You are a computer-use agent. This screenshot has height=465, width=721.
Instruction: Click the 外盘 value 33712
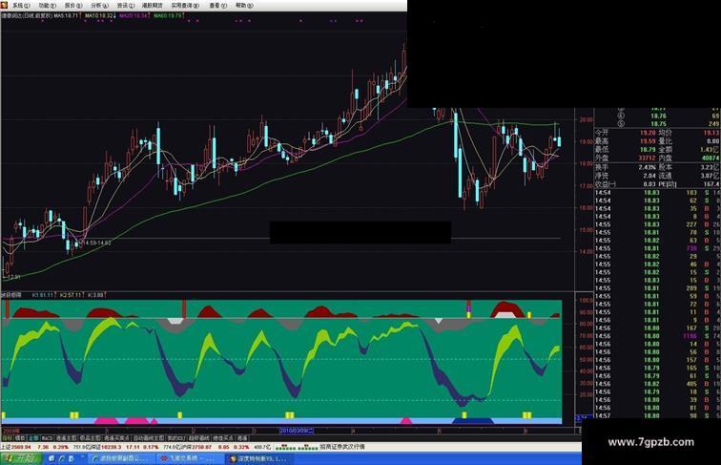[x=647, y=158]
